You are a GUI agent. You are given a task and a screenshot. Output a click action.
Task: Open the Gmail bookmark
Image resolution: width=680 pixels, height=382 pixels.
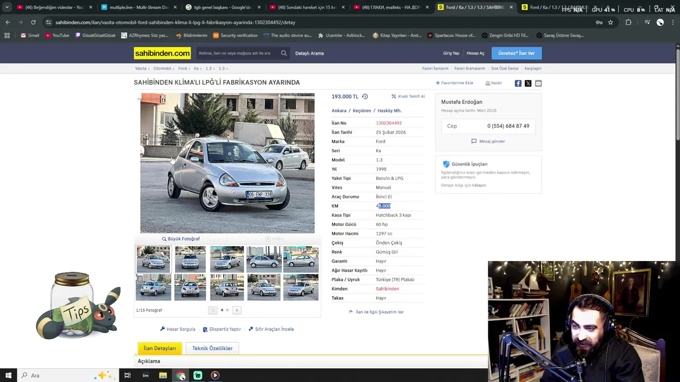point(30,36)
